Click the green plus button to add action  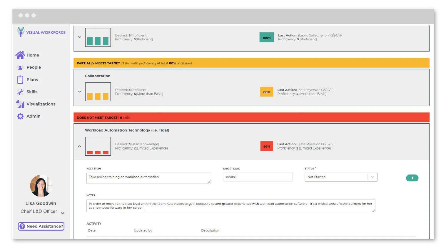point(412,178)
